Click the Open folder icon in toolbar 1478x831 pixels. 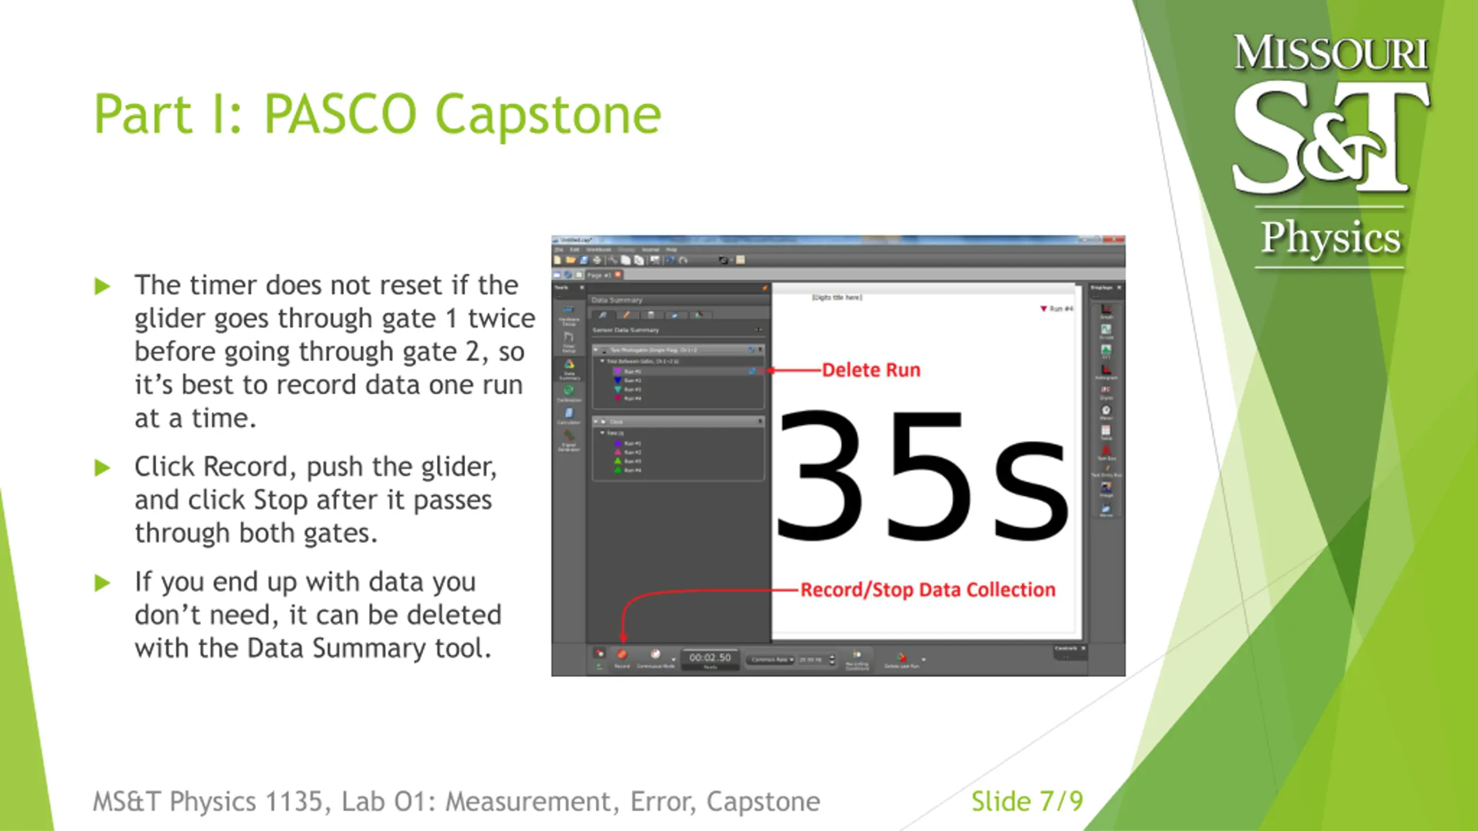(570, 260)
